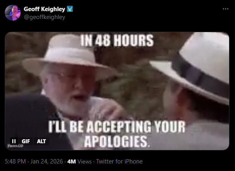Open Geoff Keighley's profile avatar
This screenshot has width=235, height=171.
(13, 13)
